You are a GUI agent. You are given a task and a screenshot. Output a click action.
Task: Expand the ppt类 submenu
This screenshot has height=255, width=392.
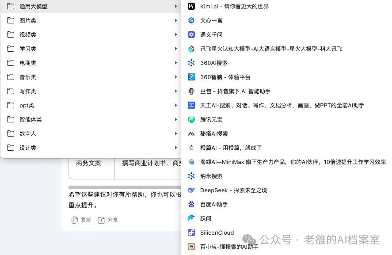tap(176, 105)
